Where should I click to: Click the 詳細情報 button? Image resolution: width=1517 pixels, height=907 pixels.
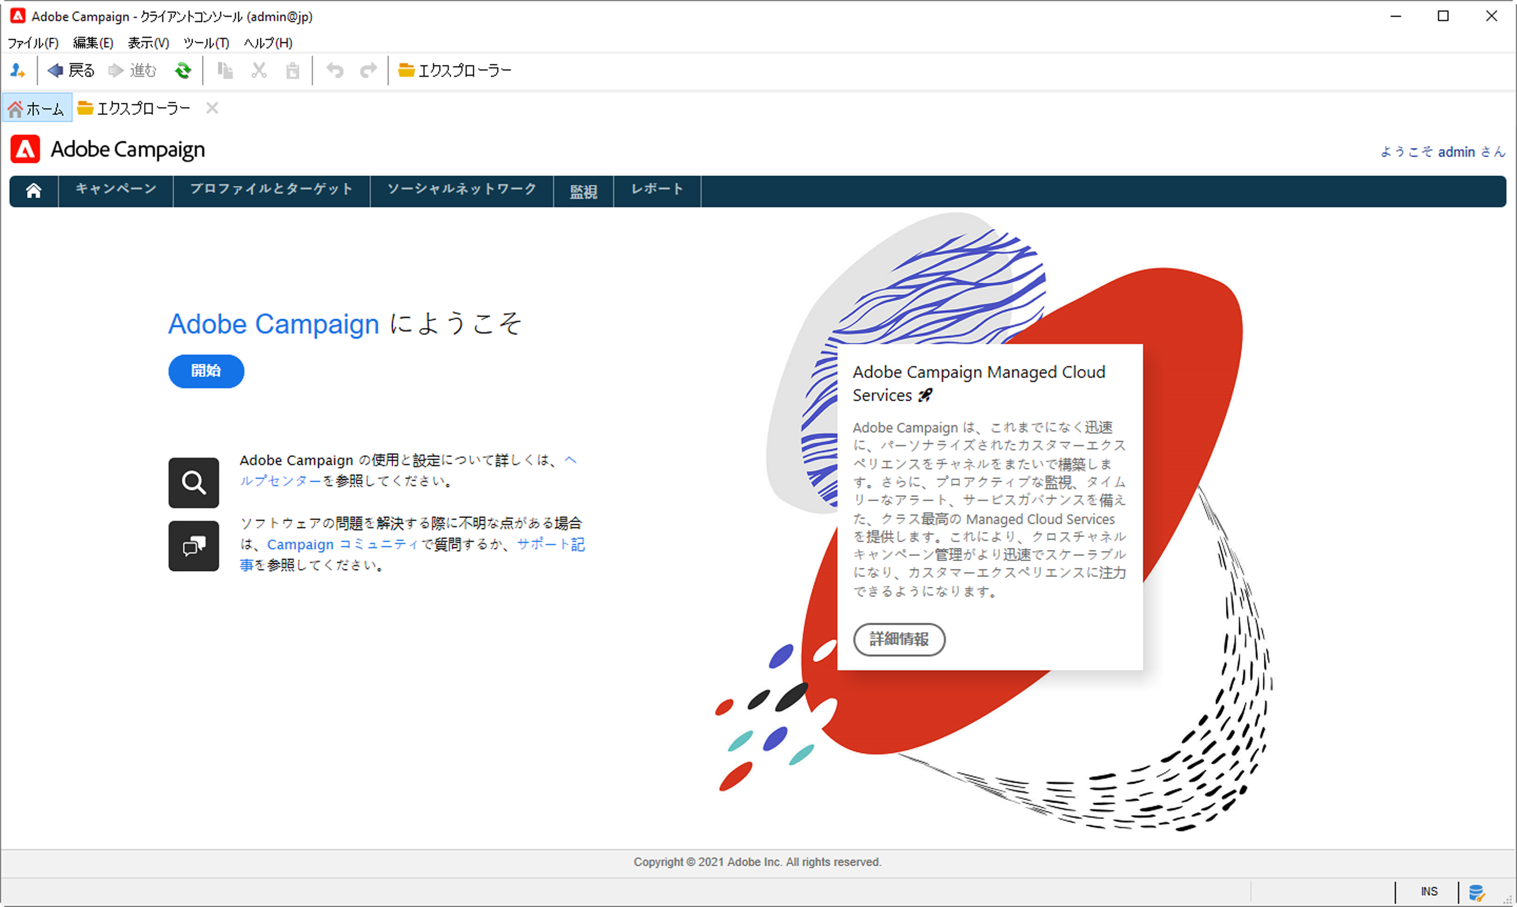pyautogui.click(x=899, y=639)
